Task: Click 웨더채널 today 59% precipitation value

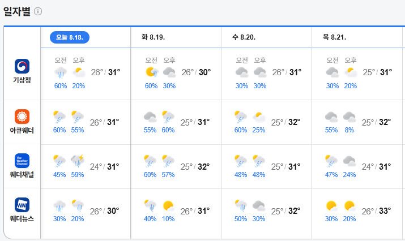Action: 78,175
